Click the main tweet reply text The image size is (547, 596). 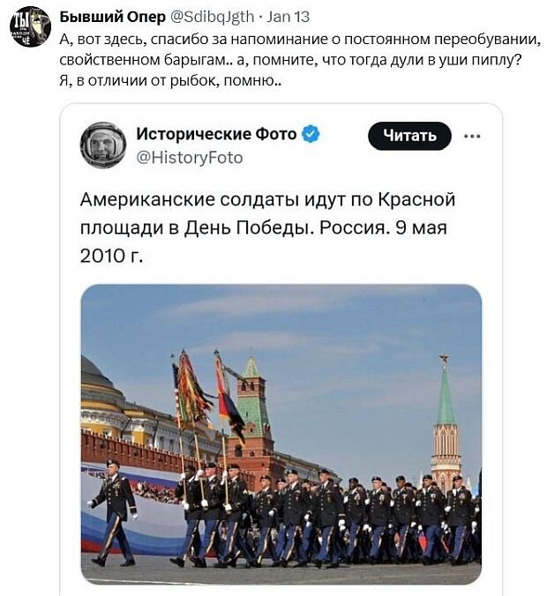tap(300, 60)
